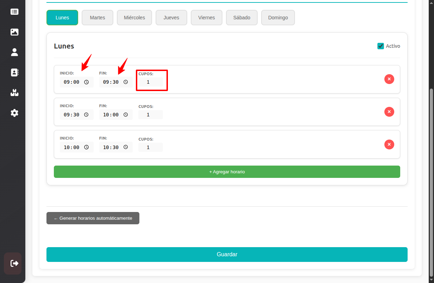Open the settings gear sidebar icon
The width and height of the screenshot is (434, 283).
(14, 113)
